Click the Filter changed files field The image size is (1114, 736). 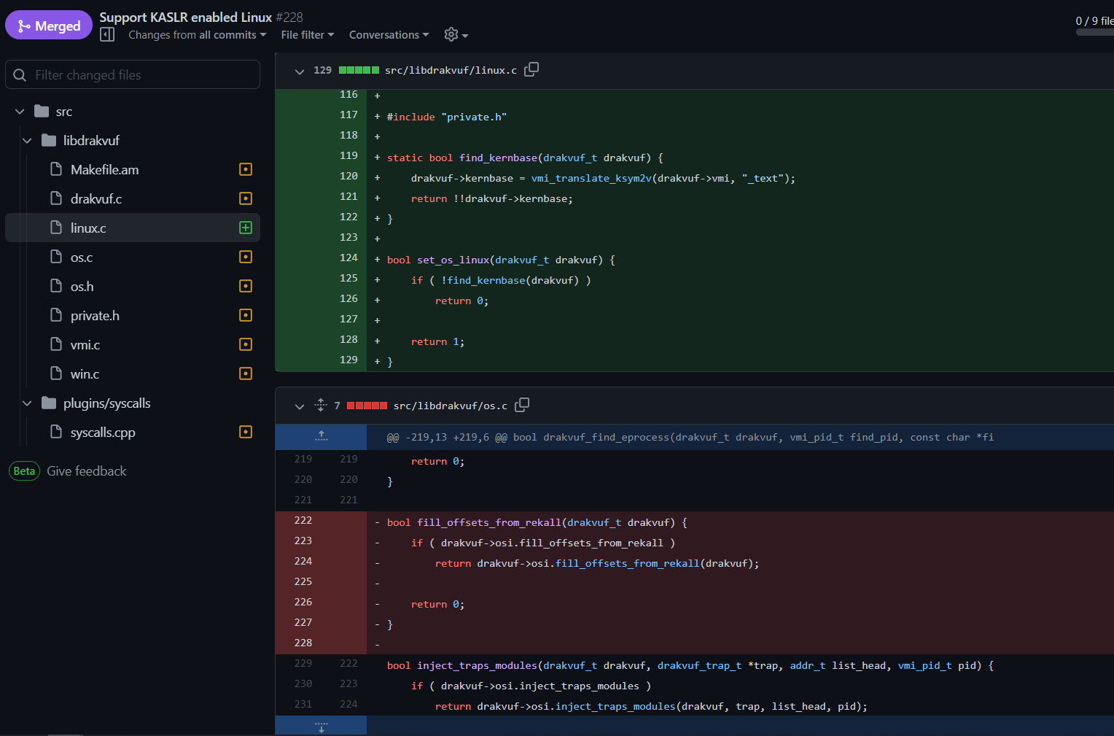coord(133,75)
